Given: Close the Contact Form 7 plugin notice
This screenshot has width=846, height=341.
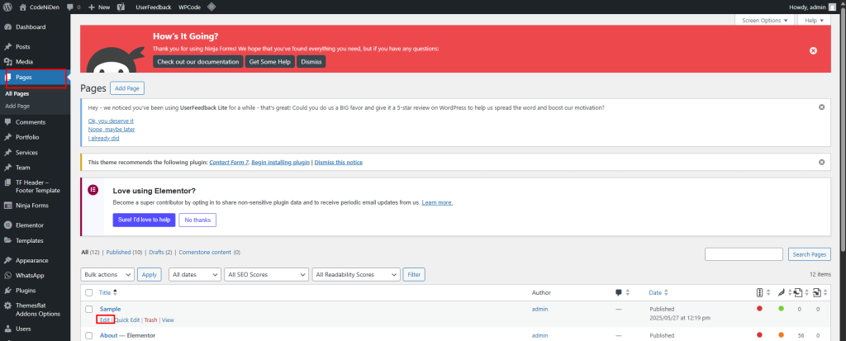Looking at the screenshot, I should click(822, 162).
